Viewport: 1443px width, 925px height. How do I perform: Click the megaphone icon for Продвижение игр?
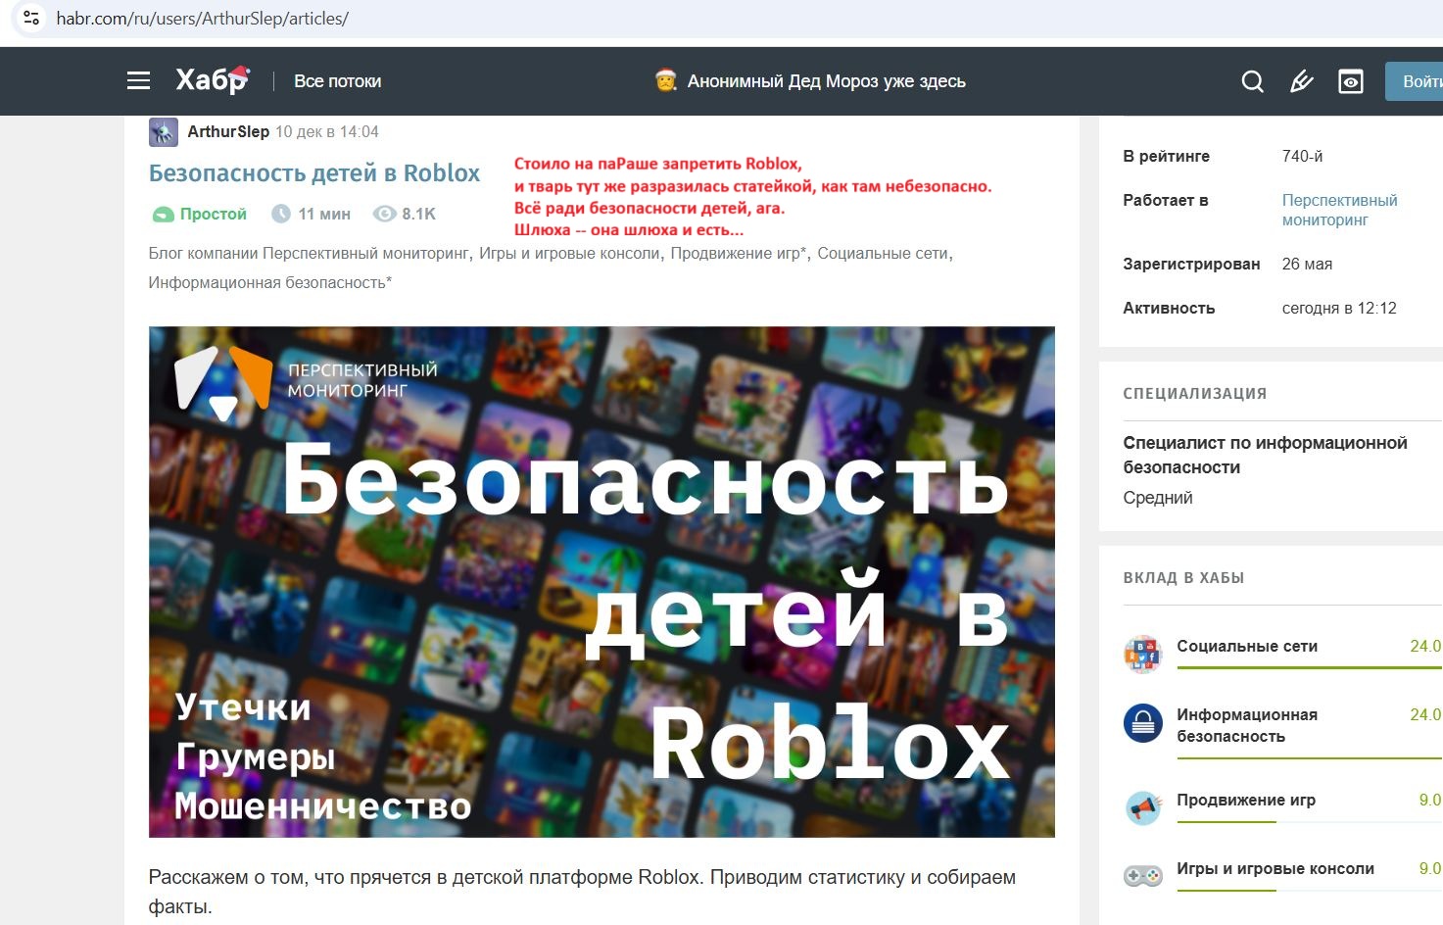pos(1141,805)
